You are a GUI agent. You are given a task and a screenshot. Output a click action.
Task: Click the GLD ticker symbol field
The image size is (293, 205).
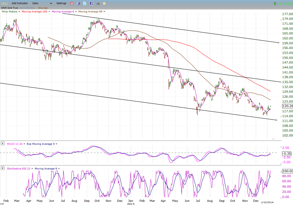pyautogui.click(x=4, y=3)
